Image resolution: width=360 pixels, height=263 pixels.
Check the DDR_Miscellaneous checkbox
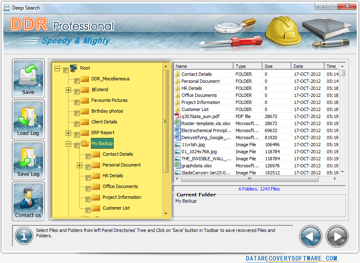[x=77, y=81]
